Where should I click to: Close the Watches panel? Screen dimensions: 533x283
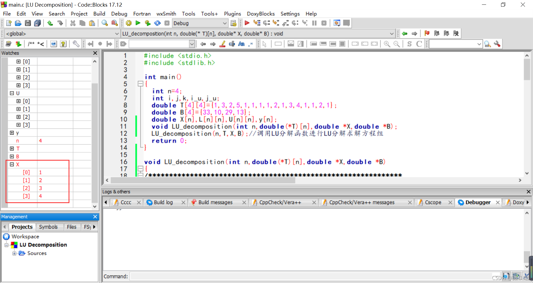tap(95, 53)
